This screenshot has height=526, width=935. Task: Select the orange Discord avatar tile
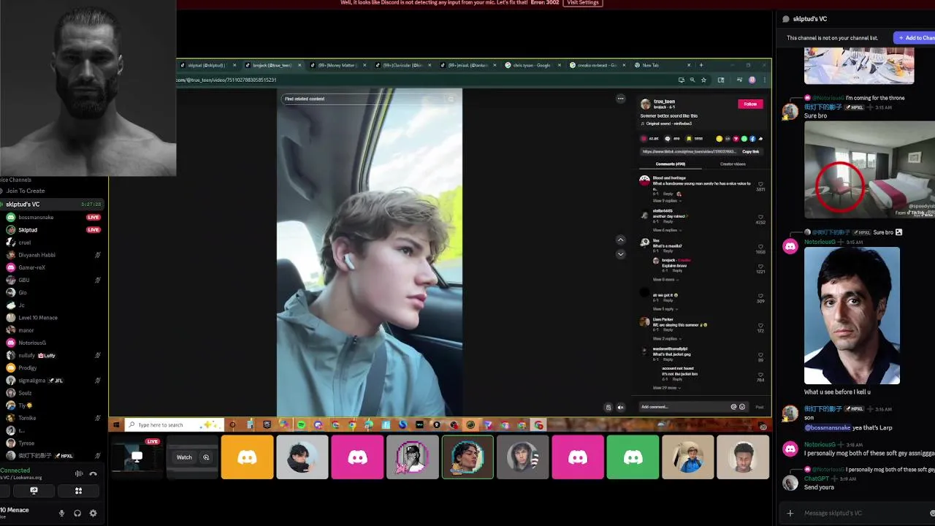coord(247,457)
